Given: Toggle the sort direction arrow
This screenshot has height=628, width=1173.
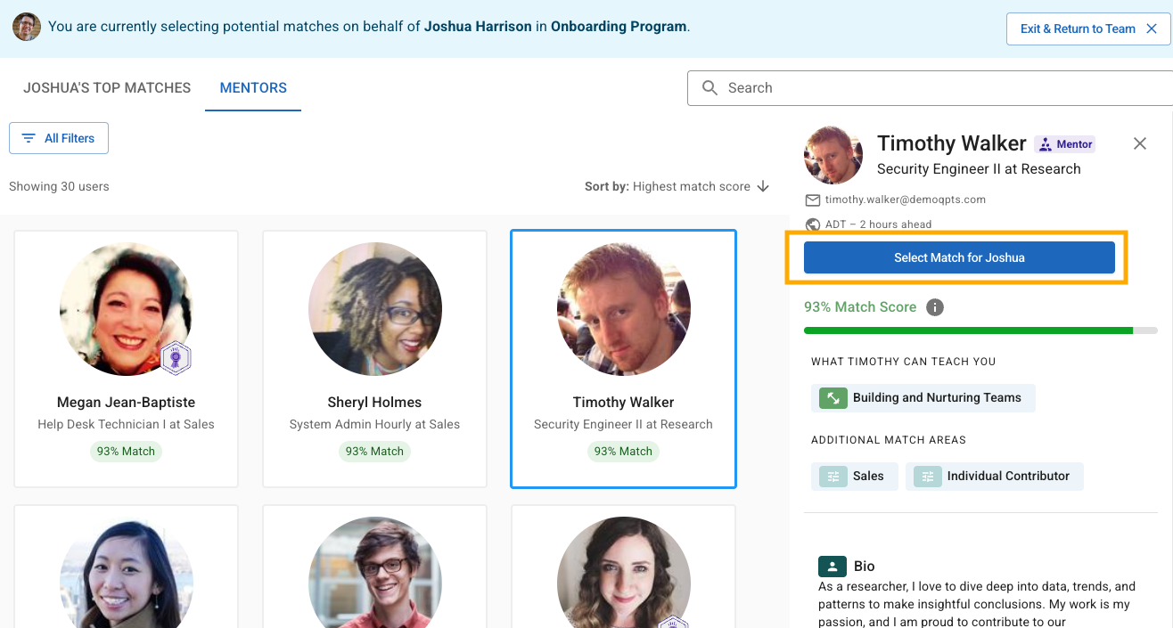Looking at the screenshot, I should [x=763, y=186].
